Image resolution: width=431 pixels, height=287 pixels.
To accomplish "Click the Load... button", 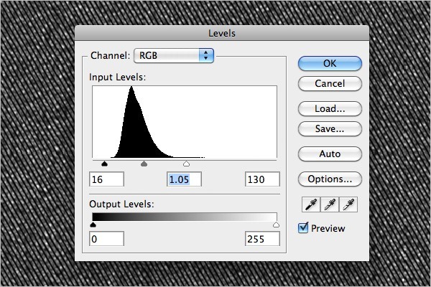I will point(330,109).
